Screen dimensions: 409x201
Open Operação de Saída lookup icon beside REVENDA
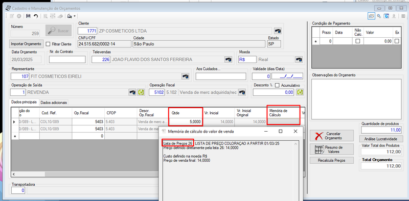tap(132, 92)
